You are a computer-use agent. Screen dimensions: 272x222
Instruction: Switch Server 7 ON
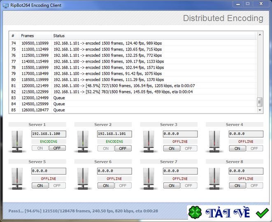[172, 185]
